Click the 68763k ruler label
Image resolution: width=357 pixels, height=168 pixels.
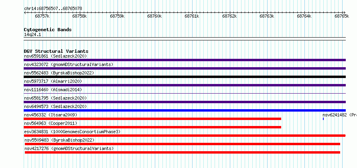click(x=267, y=16)
